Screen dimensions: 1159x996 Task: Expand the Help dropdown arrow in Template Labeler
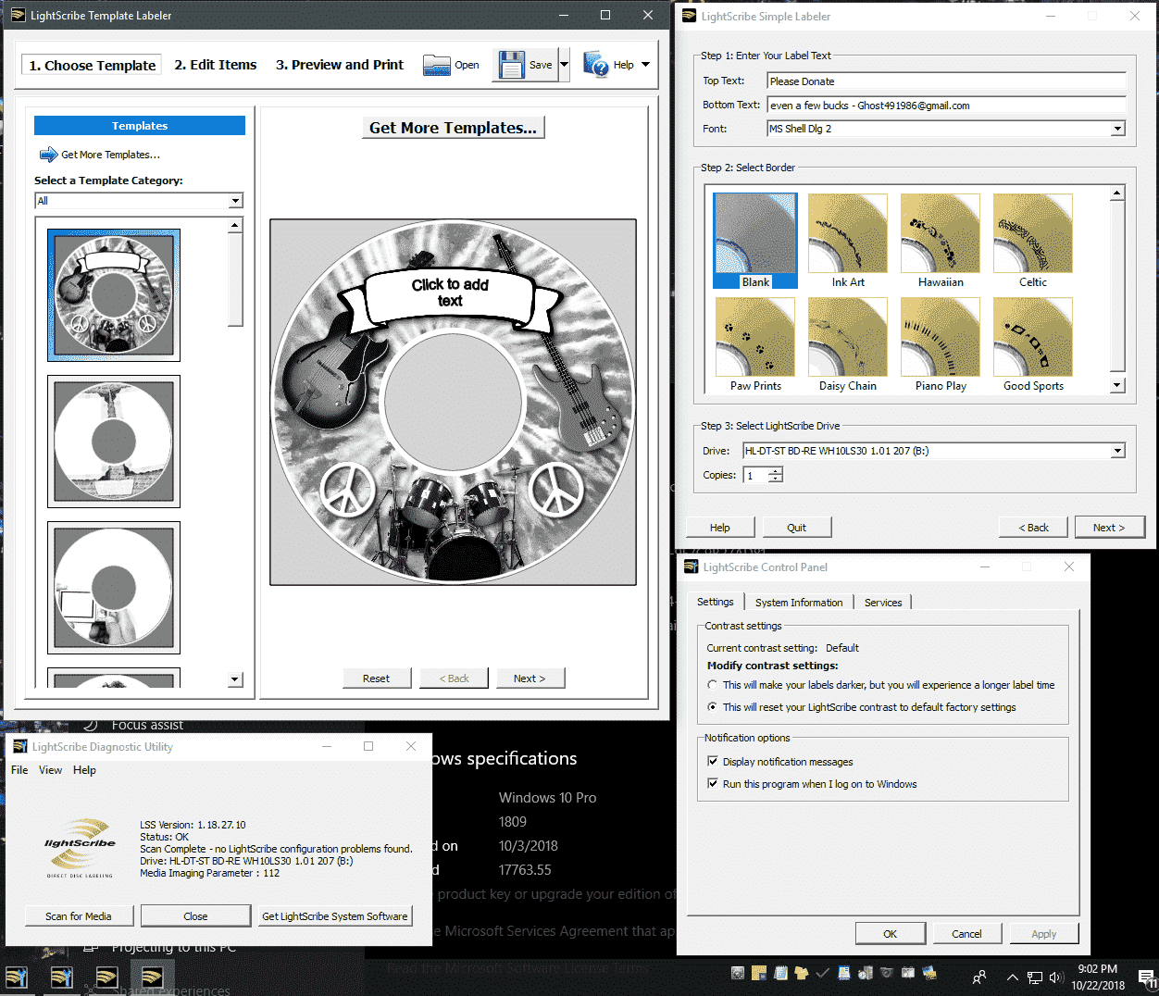click(645, 65)
